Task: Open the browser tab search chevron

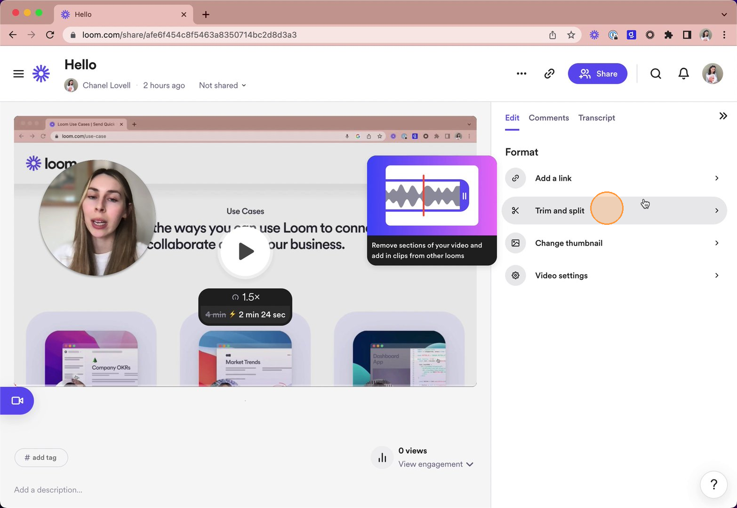Action: click(724, 15)
